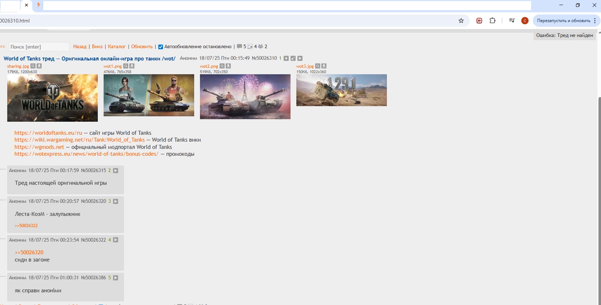Expand the Eiffel Tower fireworks thumbnail

pyautogui.click(x=245, y=97)
